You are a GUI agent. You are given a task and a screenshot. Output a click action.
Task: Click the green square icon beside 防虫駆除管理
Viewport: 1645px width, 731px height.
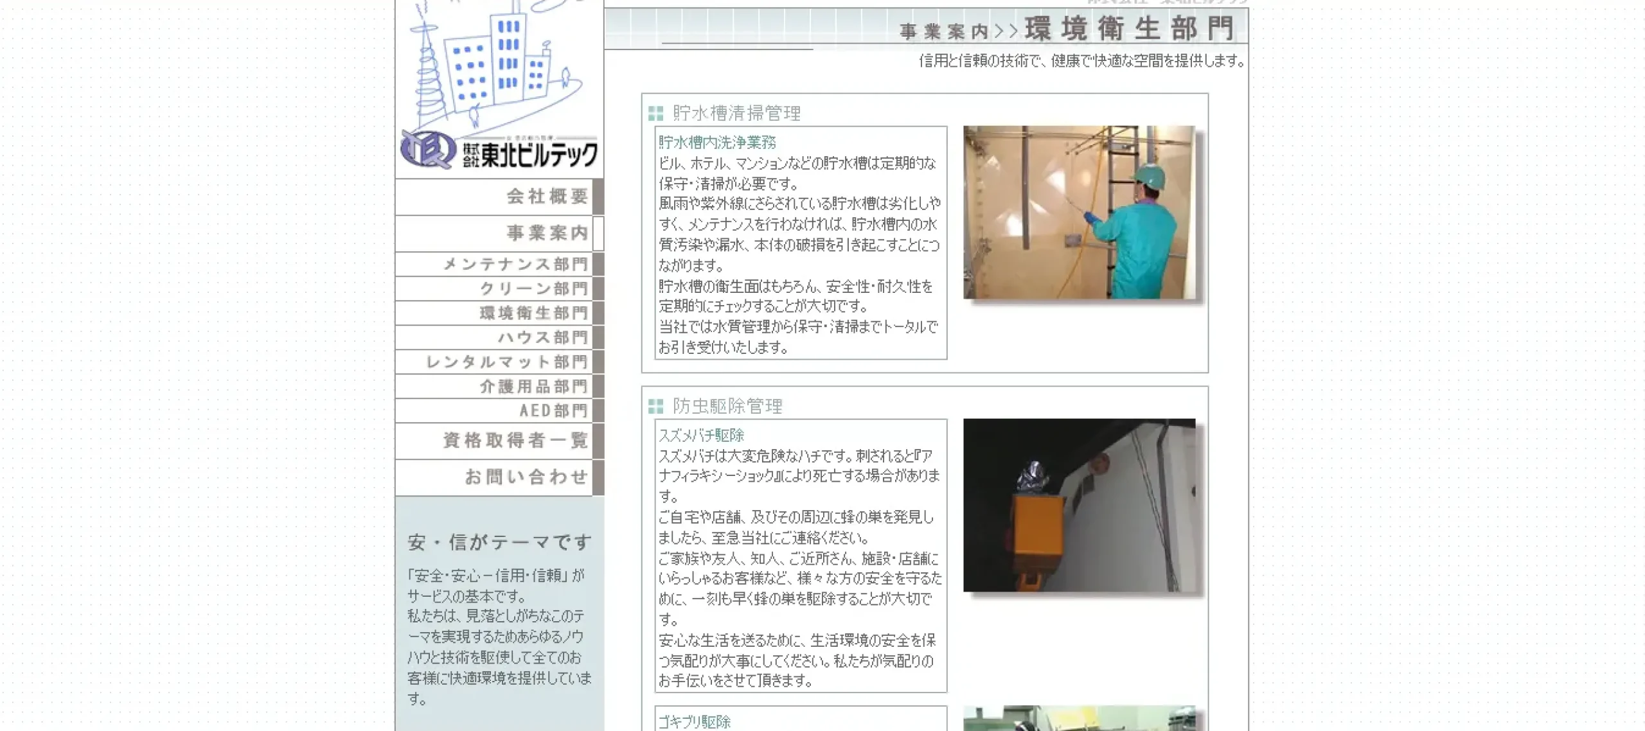tap(655, 406)
